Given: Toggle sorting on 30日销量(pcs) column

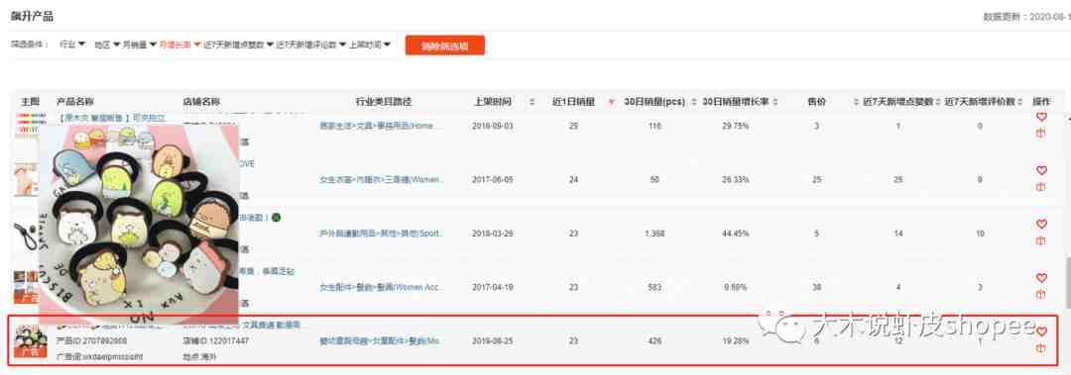Looking at the screenshot, I should pyautogui.click(x=694, y=102).
